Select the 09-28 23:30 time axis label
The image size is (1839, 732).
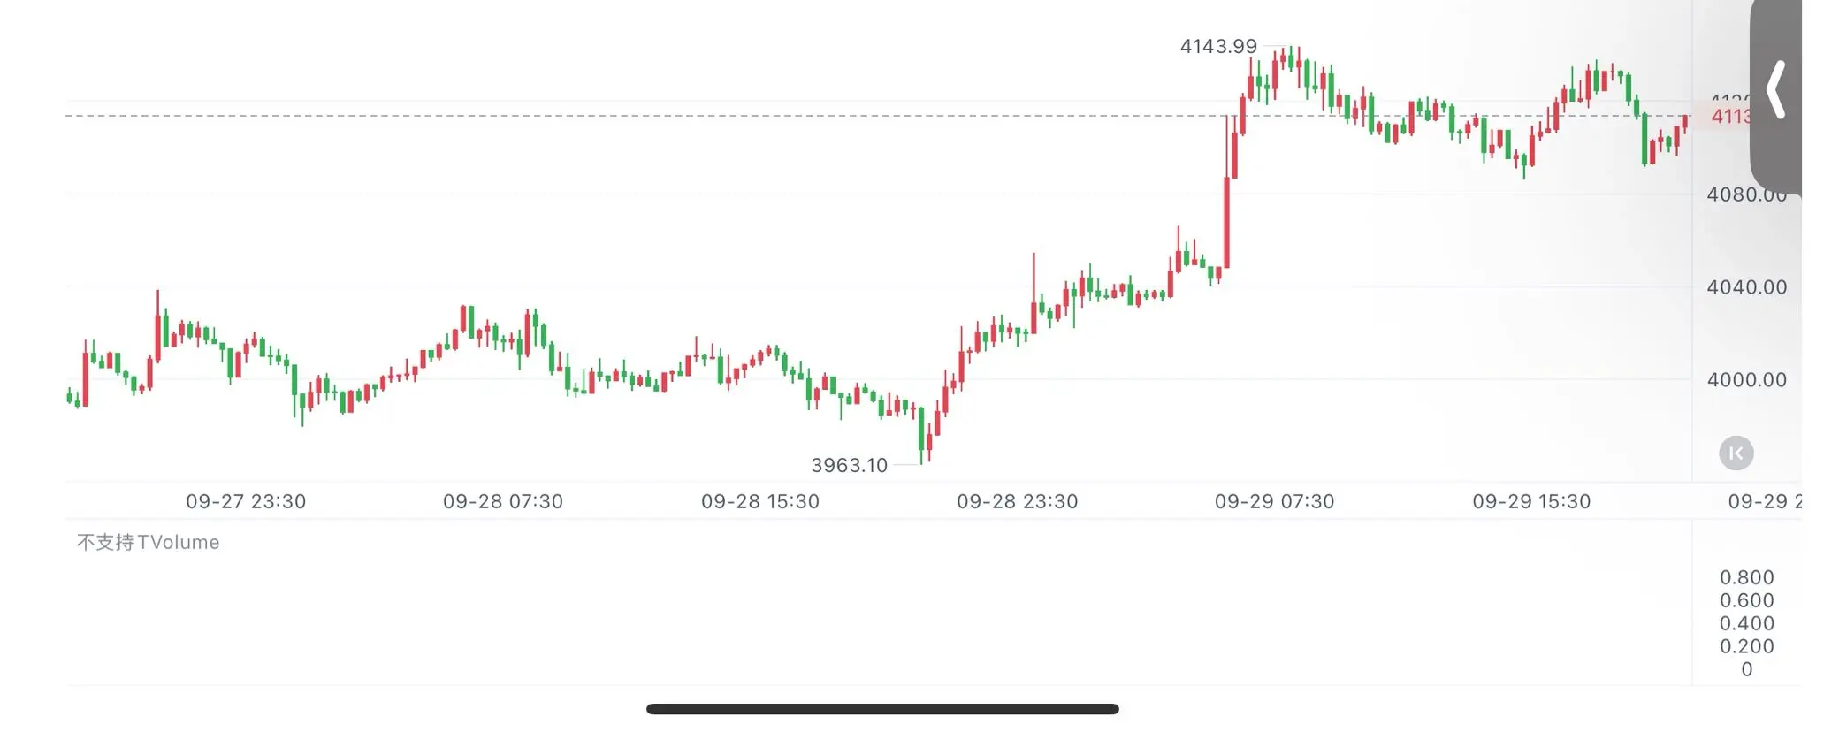(x=1018, y=501)
